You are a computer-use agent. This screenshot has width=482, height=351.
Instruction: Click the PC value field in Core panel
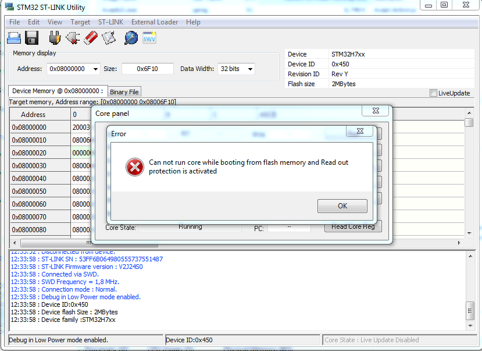(289, 228)
